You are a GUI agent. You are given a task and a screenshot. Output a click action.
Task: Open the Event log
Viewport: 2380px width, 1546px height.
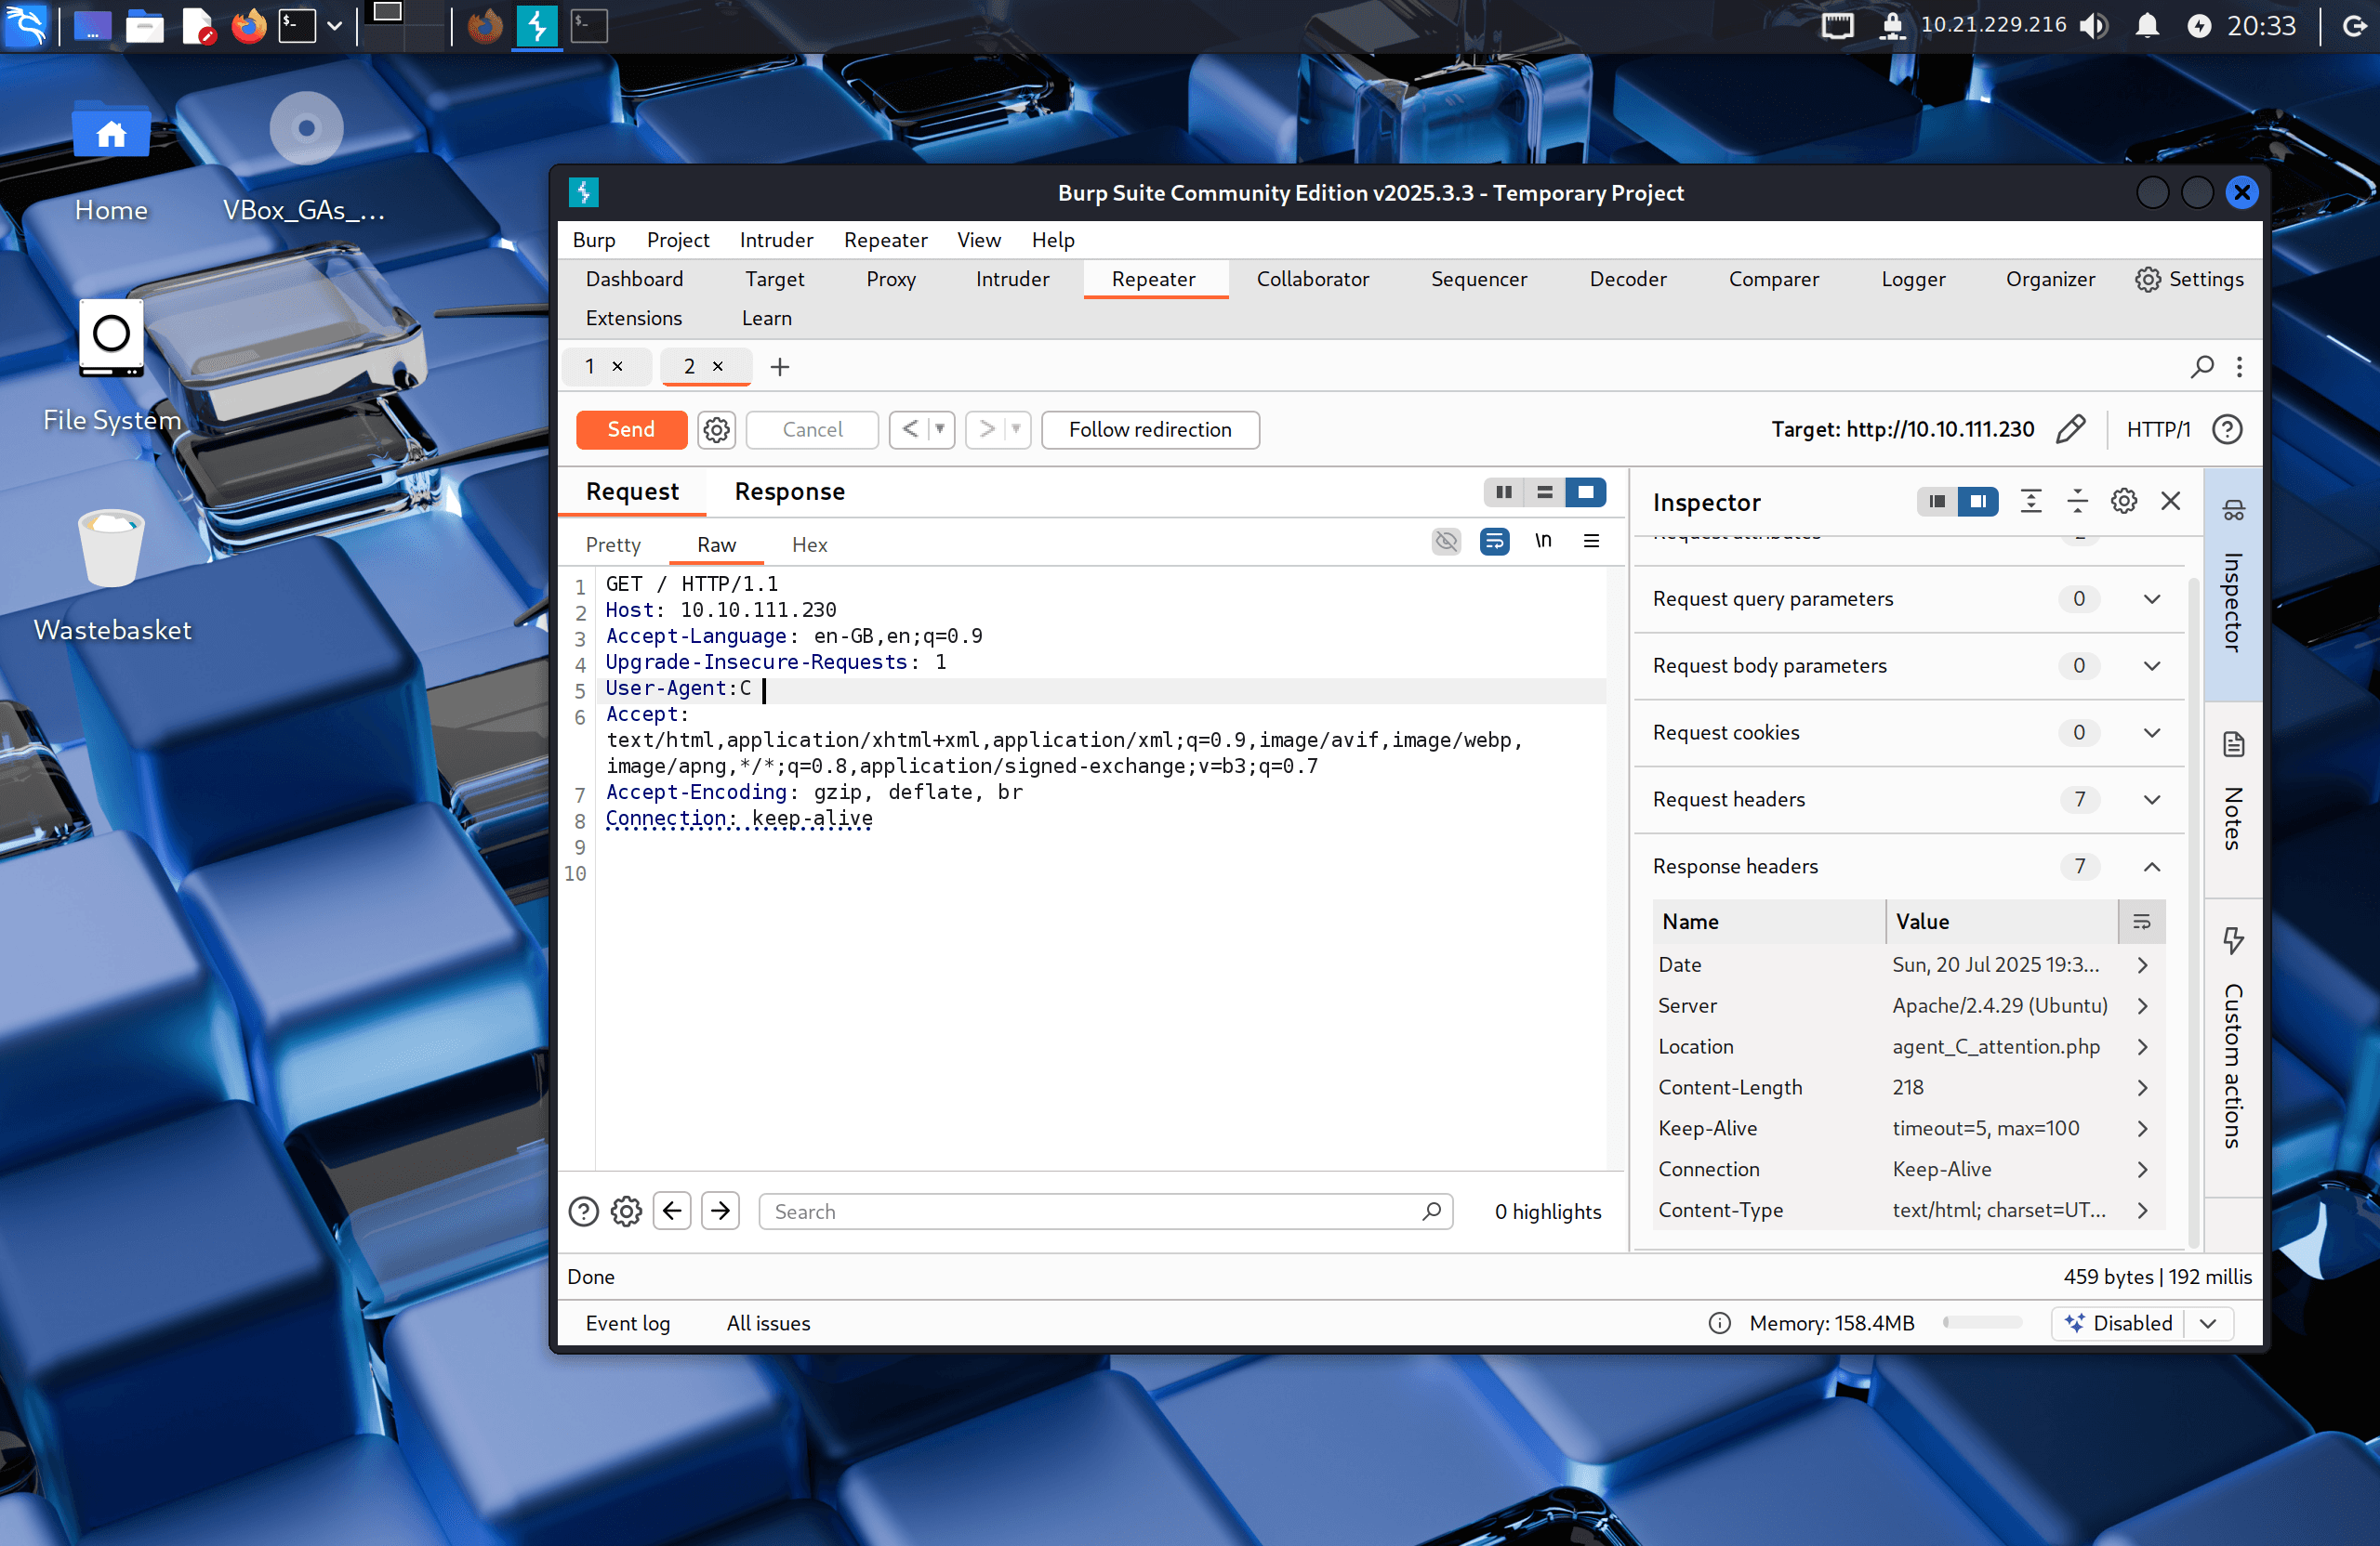pyautogui.click(x=627, y=1323)
